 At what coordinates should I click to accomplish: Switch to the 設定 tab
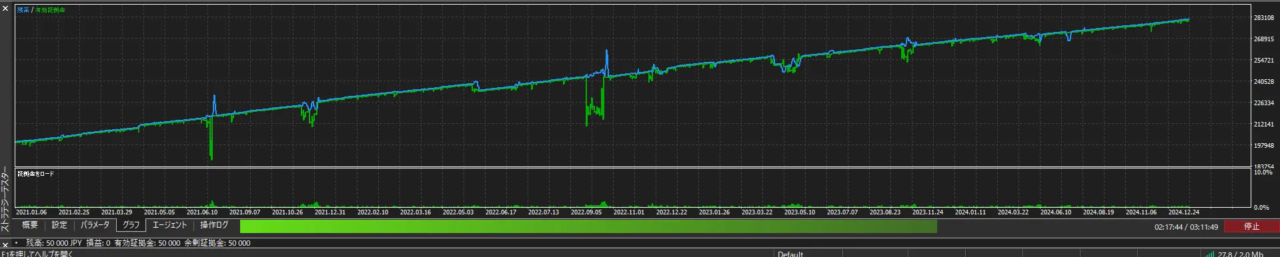click(59, 226)
